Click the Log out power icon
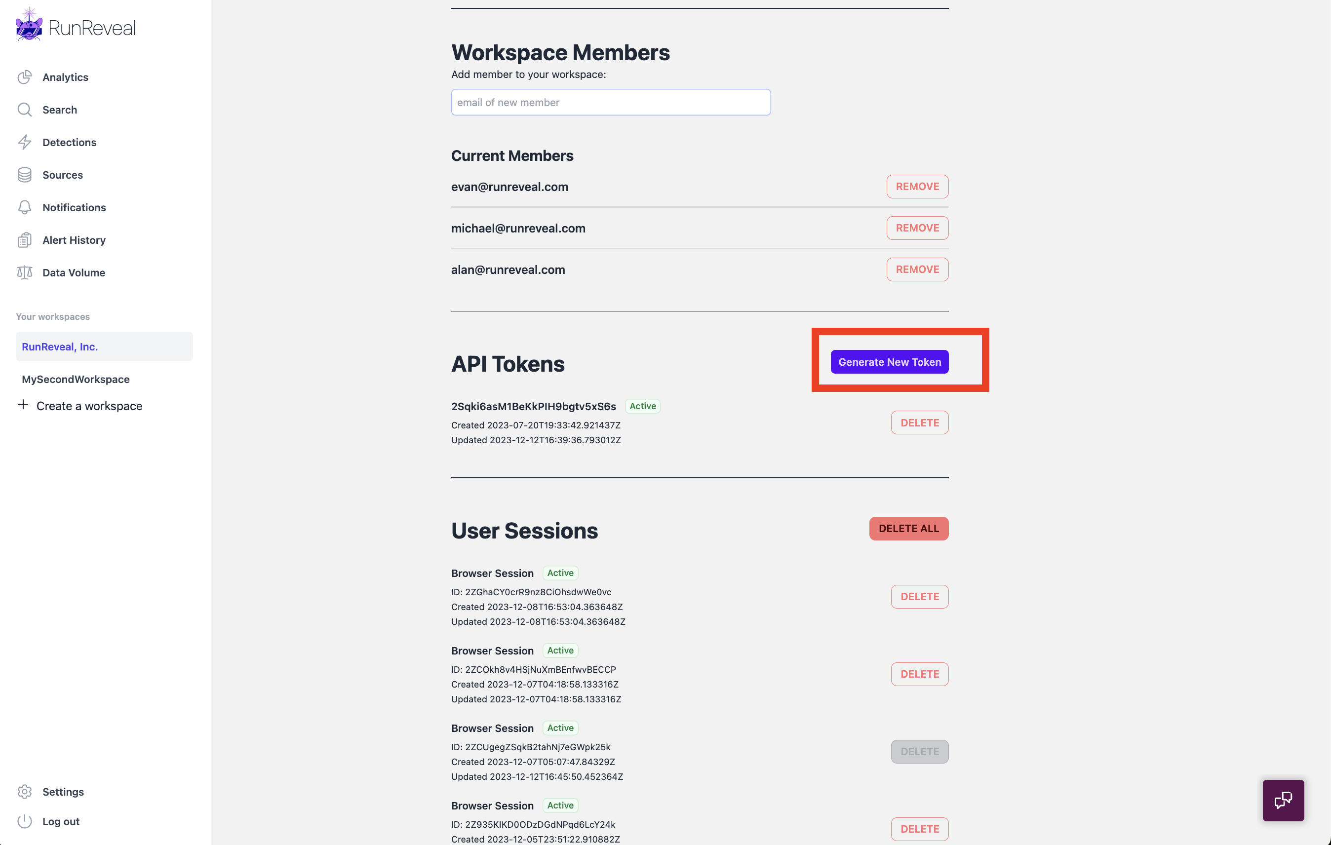Viewport: 1331px width, 845px height. coord(24,822)
